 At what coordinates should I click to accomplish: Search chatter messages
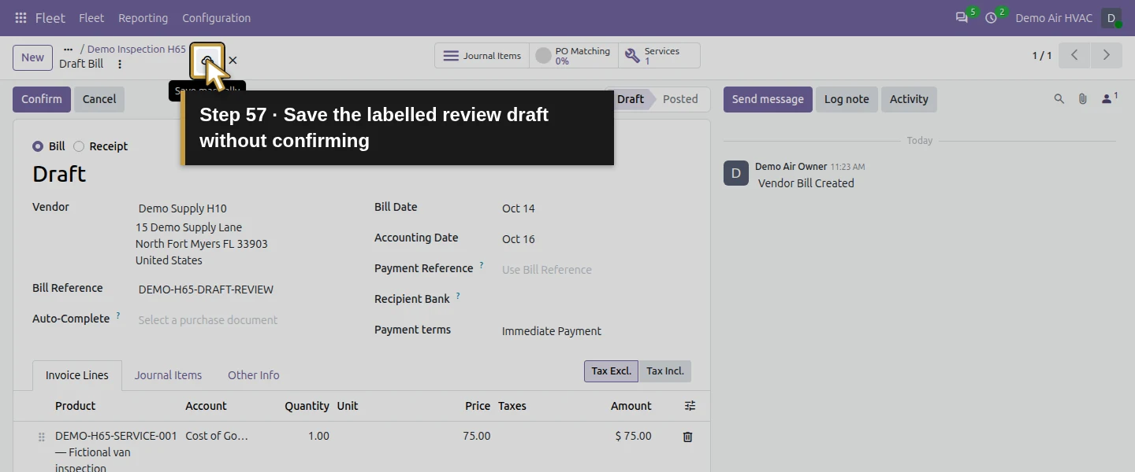[x=1059, y=99]
